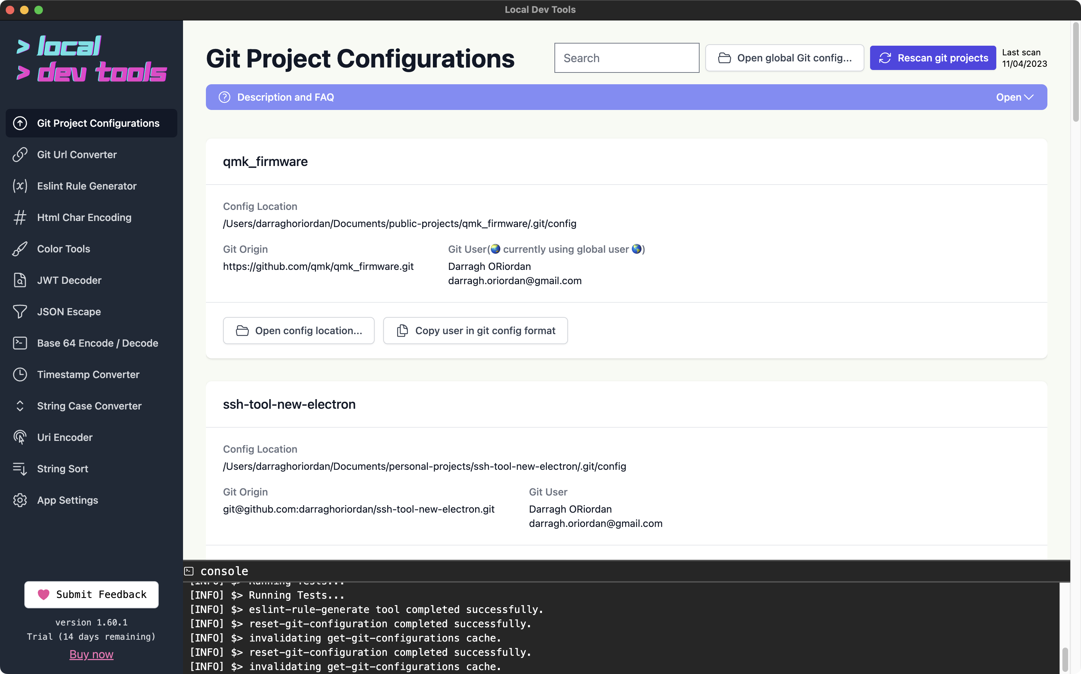Click the Html Char Encoding hash icon

tap(20, 217)
